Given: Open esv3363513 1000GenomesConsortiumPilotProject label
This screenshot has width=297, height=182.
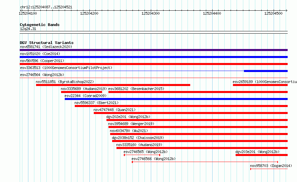Looking at the screenshot, I should point(66,68).
